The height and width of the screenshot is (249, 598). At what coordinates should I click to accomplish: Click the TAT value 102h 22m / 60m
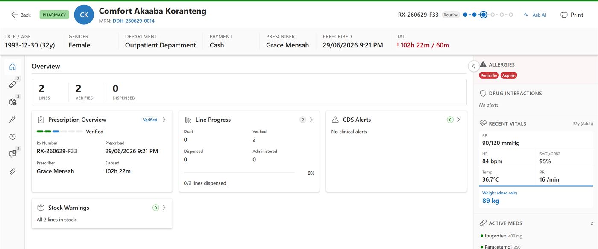(x=423, y=45)
